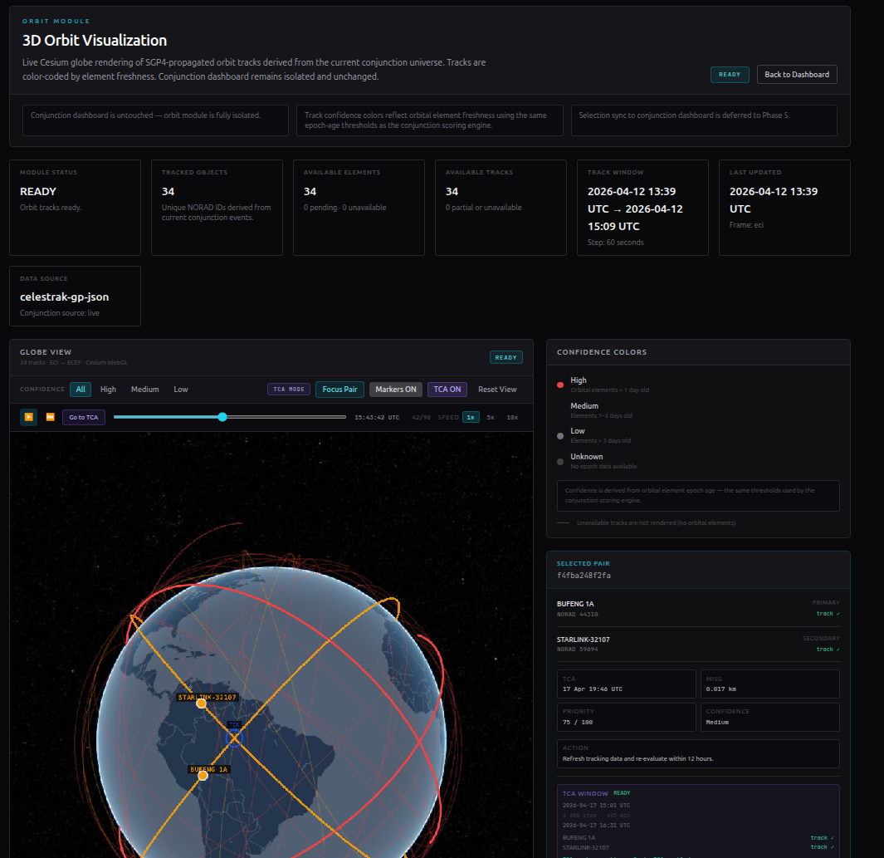
Task: Toggle the TCA ON button
Action: 447,390
